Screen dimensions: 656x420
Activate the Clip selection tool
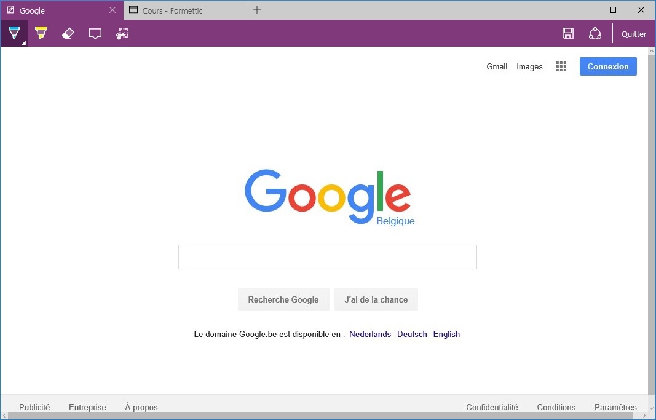[122, 33]
